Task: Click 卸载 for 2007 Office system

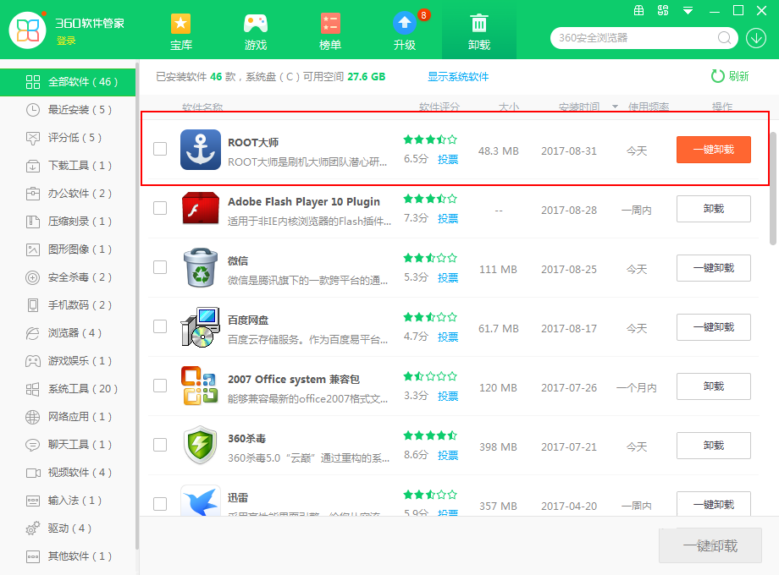Action: point(714,386)
